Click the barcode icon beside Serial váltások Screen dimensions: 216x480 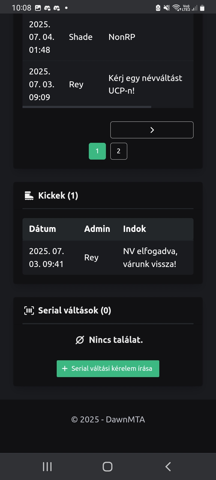point(29,310)
